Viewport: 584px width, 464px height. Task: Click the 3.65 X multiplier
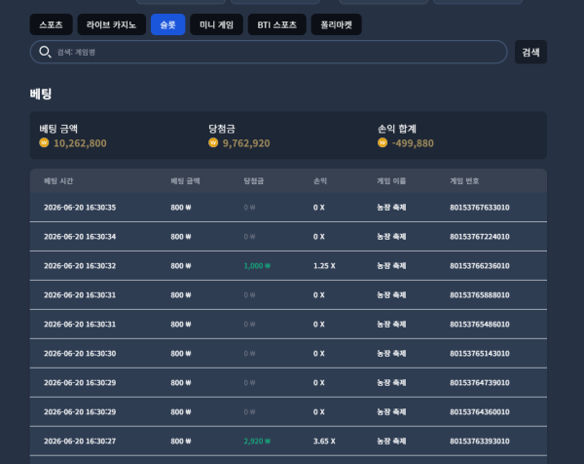click(x=324, y=441)
